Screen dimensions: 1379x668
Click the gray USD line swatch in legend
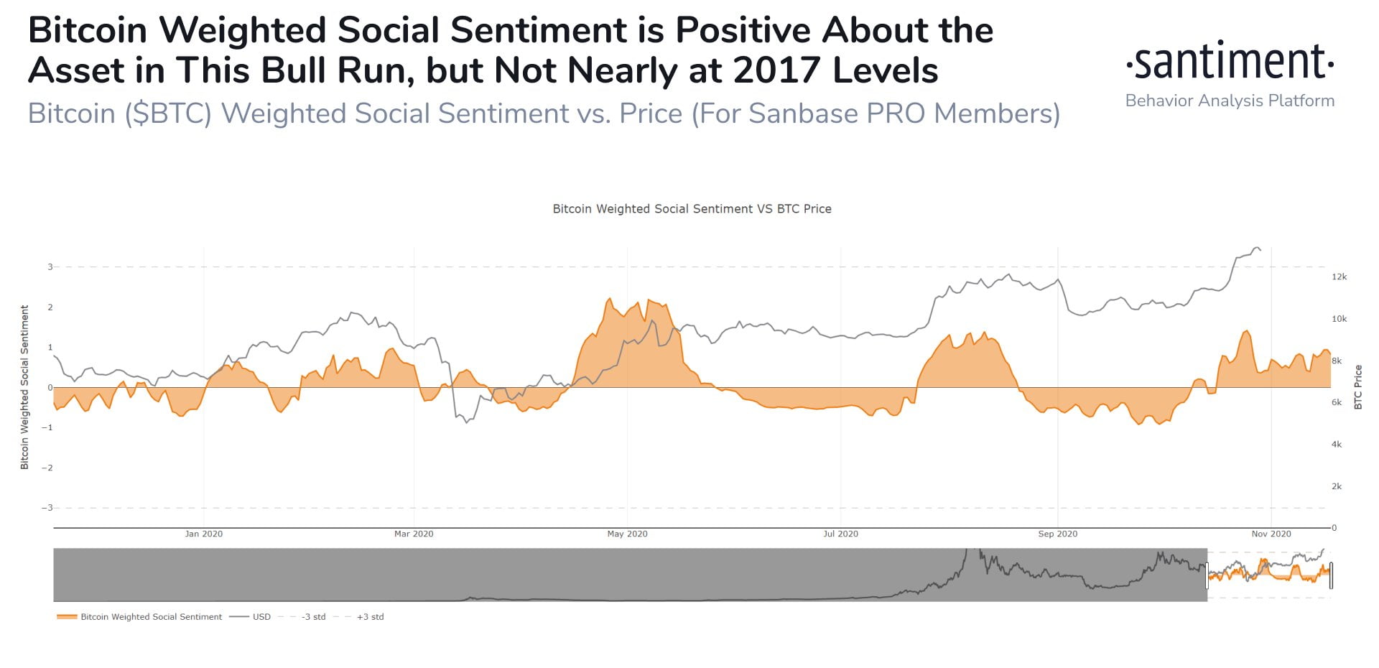(x=239, y=617)
